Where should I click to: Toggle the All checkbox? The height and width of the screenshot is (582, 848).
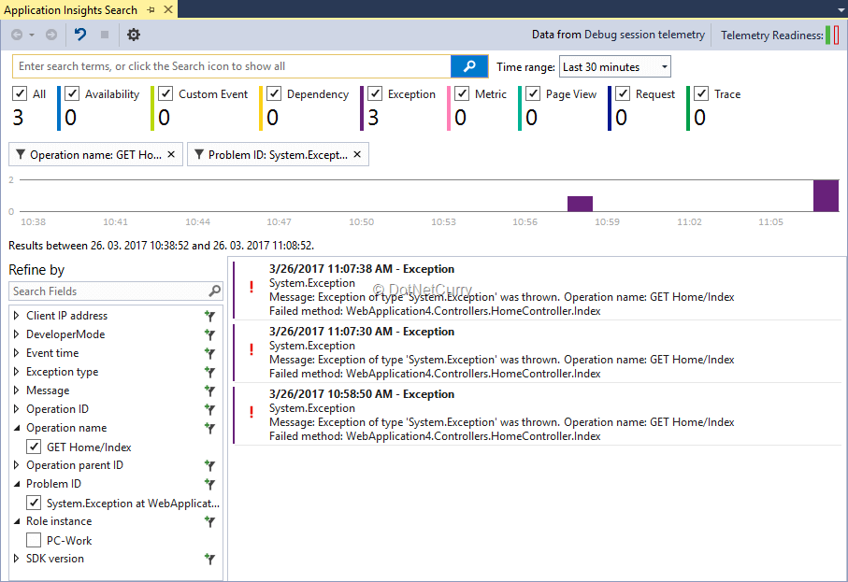coord(20,93)
